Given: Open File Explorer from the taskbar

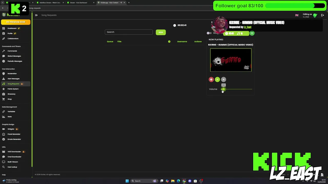Looking at the screenshot, I should click(x=173, y=181).
